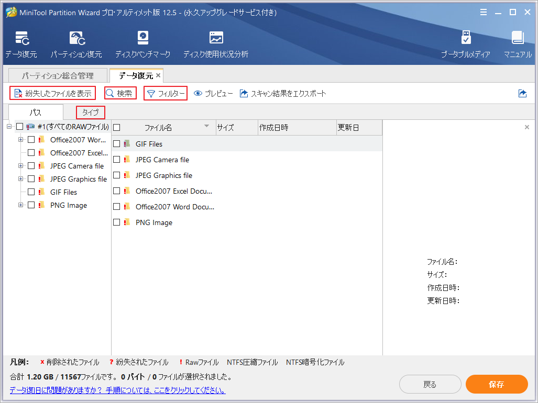Open the マニュアル icon
Screen dimensions: 538x403
(518, 44)
